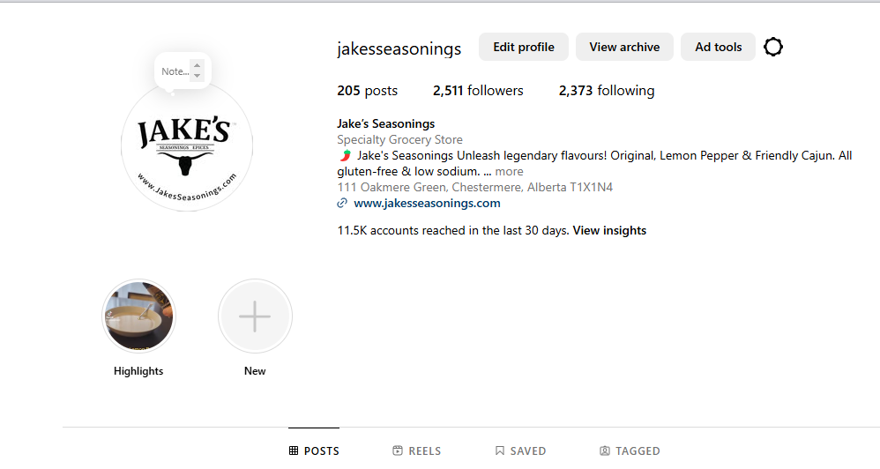The height and width of the screenshot is (469, 880).
Task: Click the Note bubble up arrow
Action: pos(197,66)
